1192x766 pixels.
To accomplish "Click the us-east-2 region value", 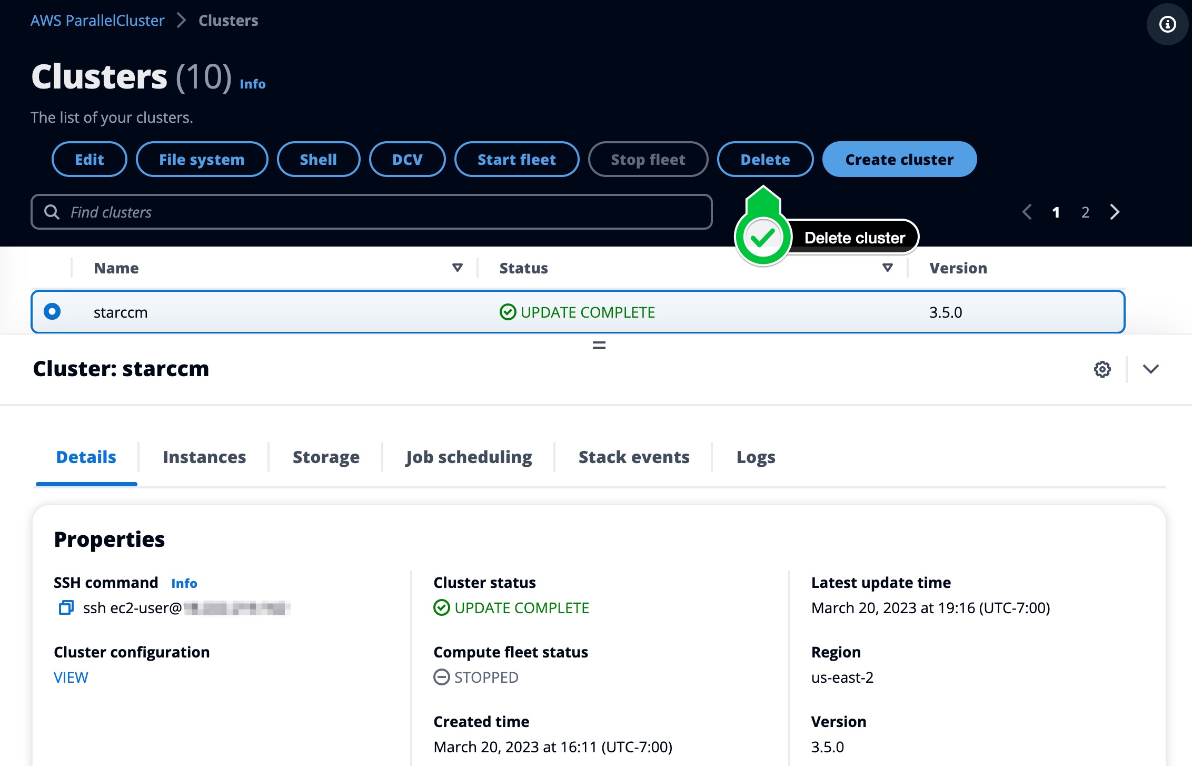I will point(842,677).
